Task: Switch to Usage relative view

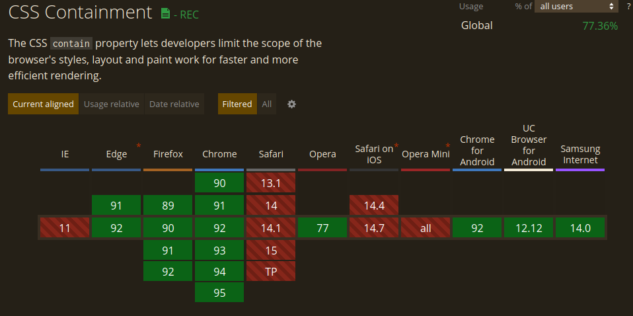Action: tap(112, 104)
